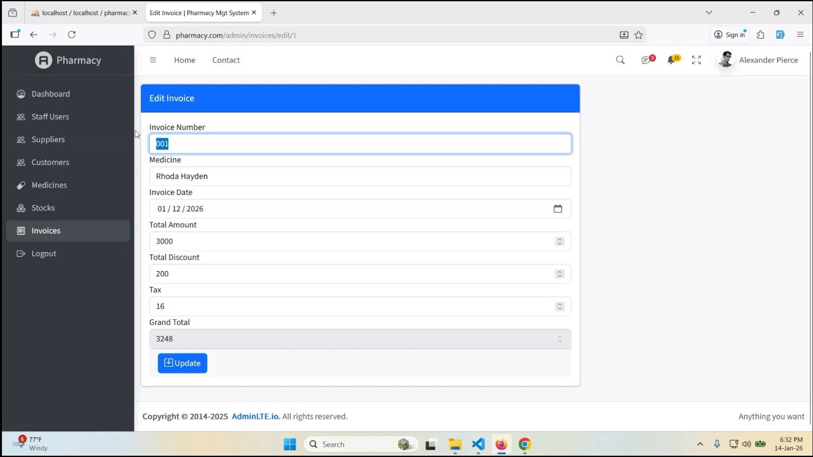
Task: Click the browser download/install icon
Action: pyautogui.click(x=624, y=35)
